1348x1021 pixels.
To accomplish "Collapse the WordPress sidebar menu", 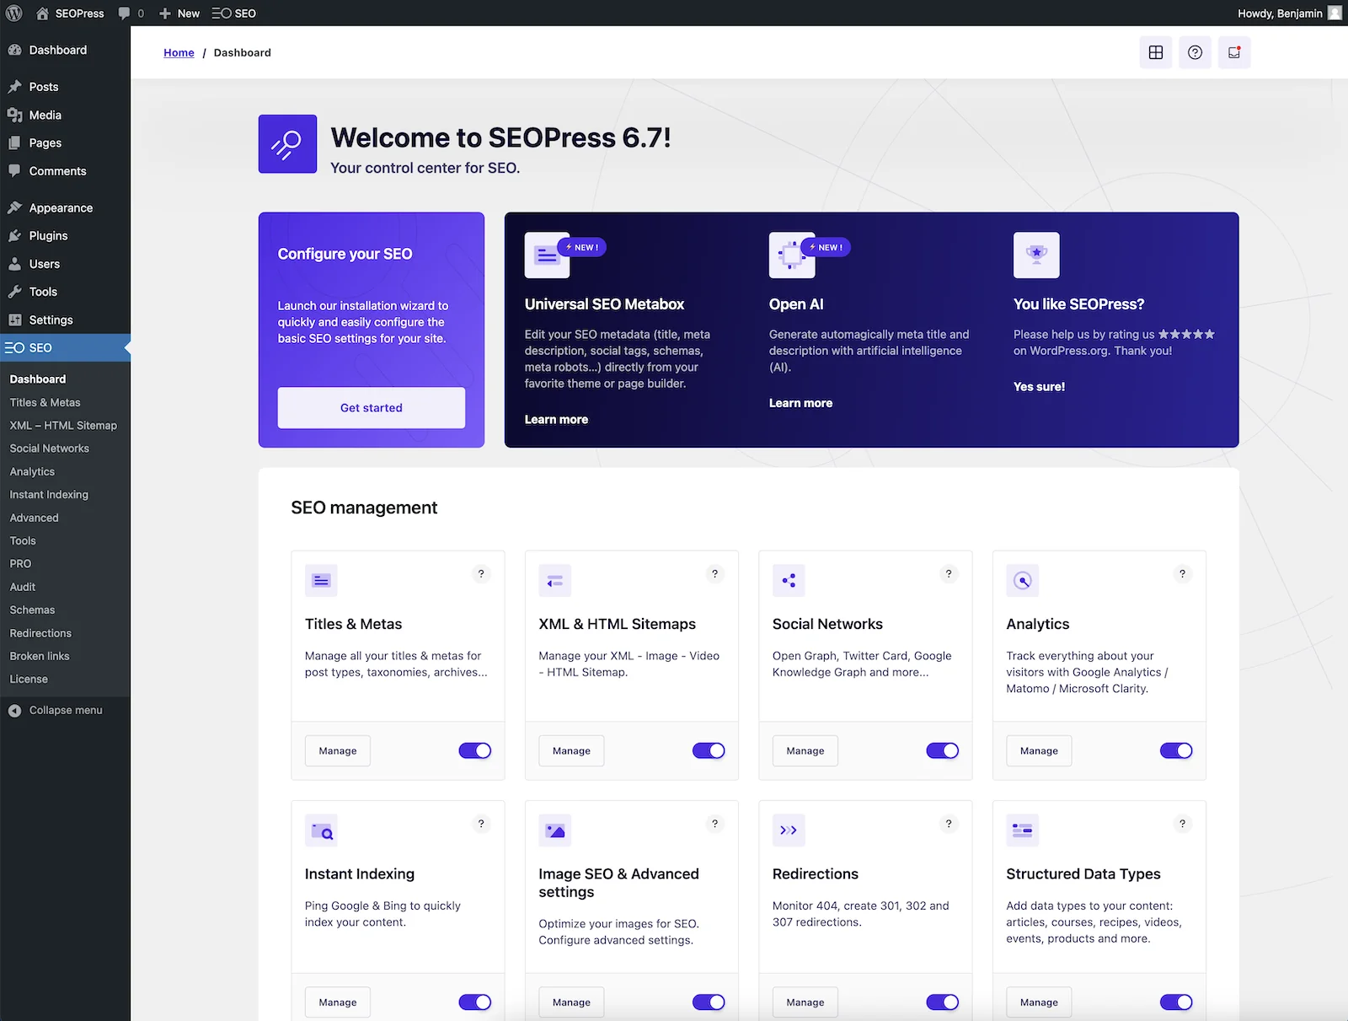I will (63, 710).
